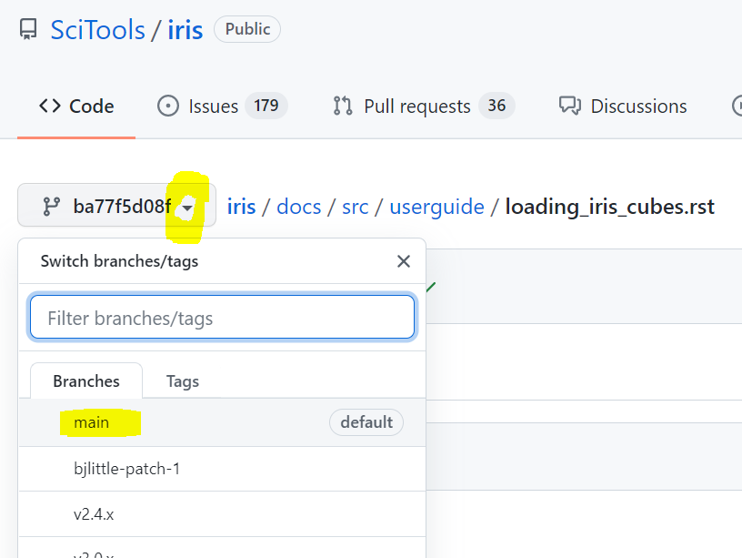This screenshot has height=558, width=742.
Task: Switch to the Tags tab
Action: click(x=182, y=381)
